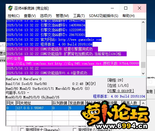Click the 最高人数 column header
155x131 pixels.
coord(131,103)
